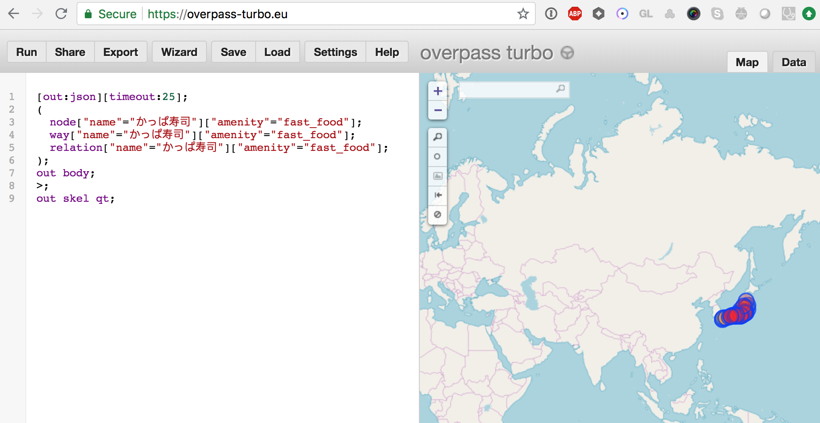The height and width of the screenshot is (423, 820).
Task: Open the Share dialog
Action: pos(70,52)
